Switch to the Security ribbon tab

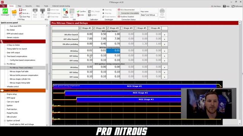(28, 6)
